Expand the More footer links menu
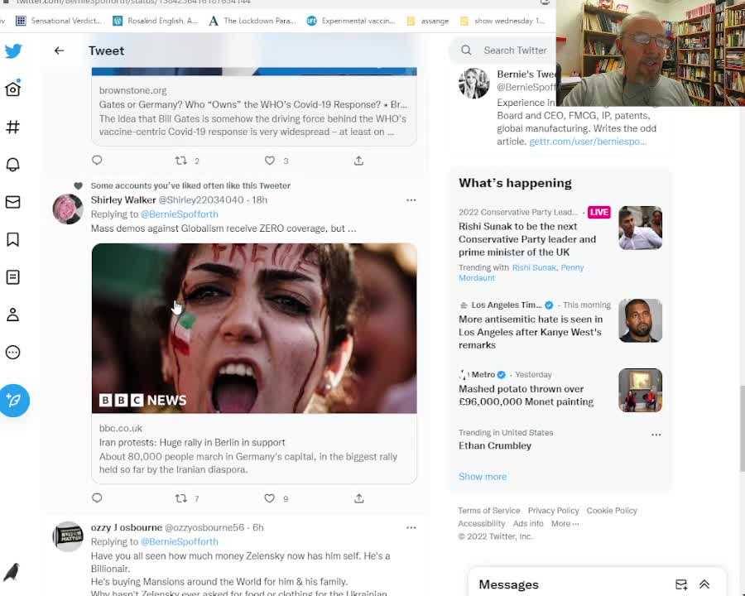The height and width of the screenshot is (596, 745). [x=565, y=523]
